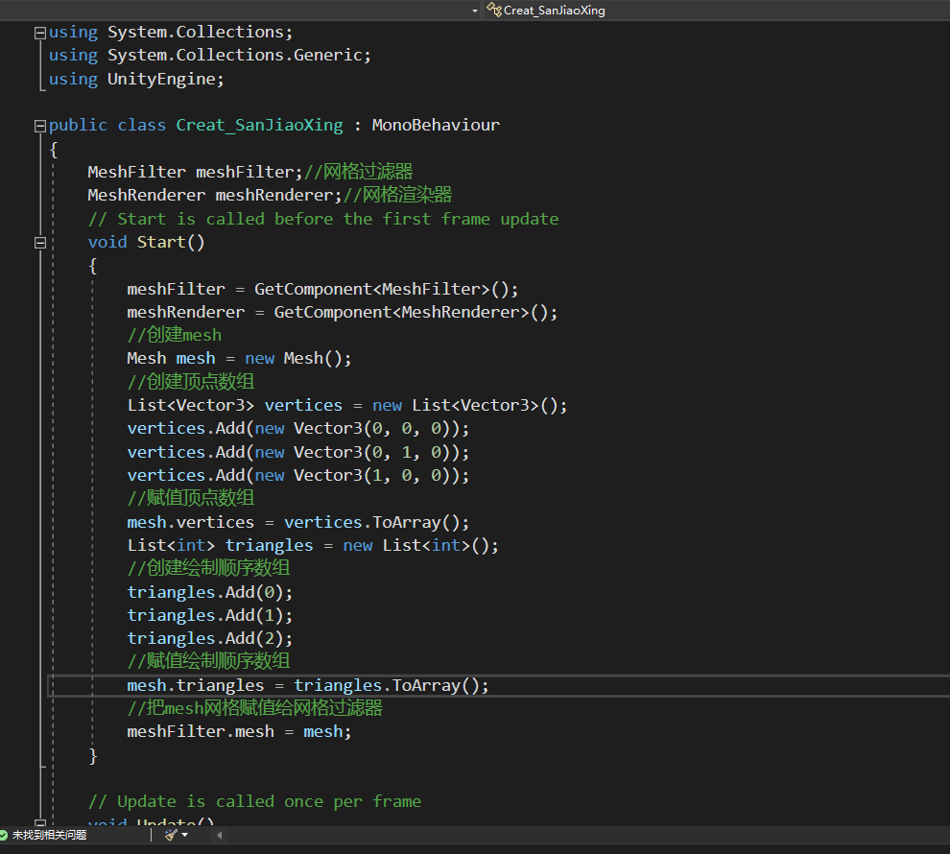Click the 'Mesh mesh = new Mesh();' line
Image resolution: width=950 pixels, height=854 pixels.
[239, 359]
